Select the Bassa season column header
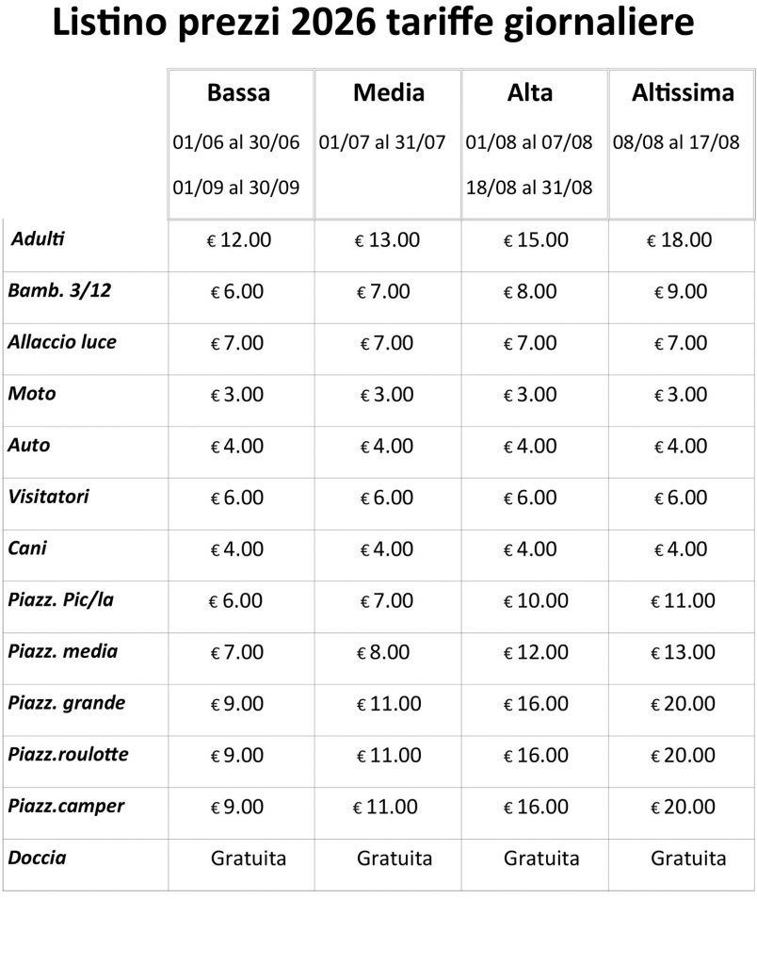 click(x=238, y=93)
